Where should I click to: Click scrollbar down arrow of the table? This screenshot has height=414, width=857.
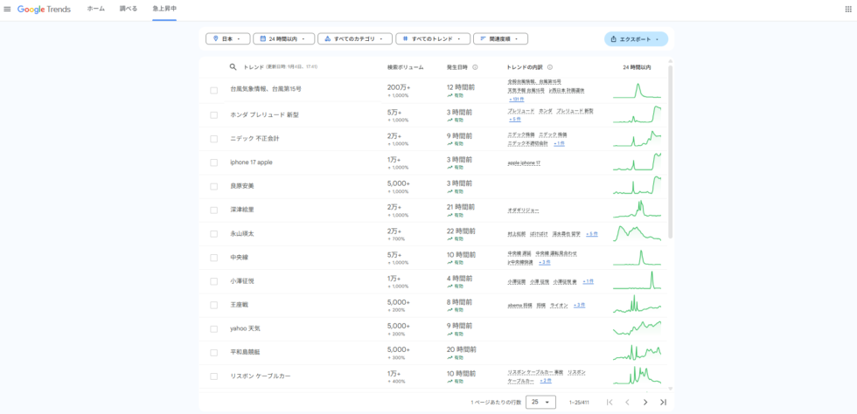point(671,389)
